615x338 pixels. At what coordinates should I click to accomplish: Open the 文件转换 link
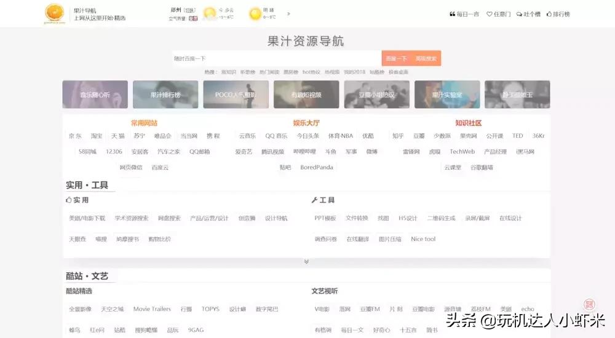(357, 218)
